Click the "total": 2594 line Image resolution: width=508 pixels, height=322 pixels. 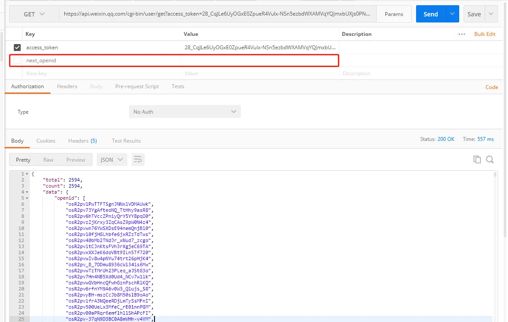click(63, 180)
